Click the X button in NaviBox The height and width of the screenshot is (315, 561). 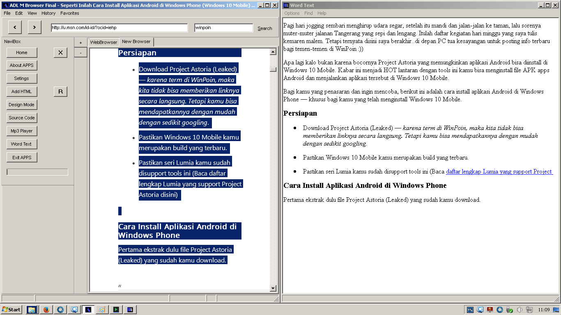coord(60,52)
